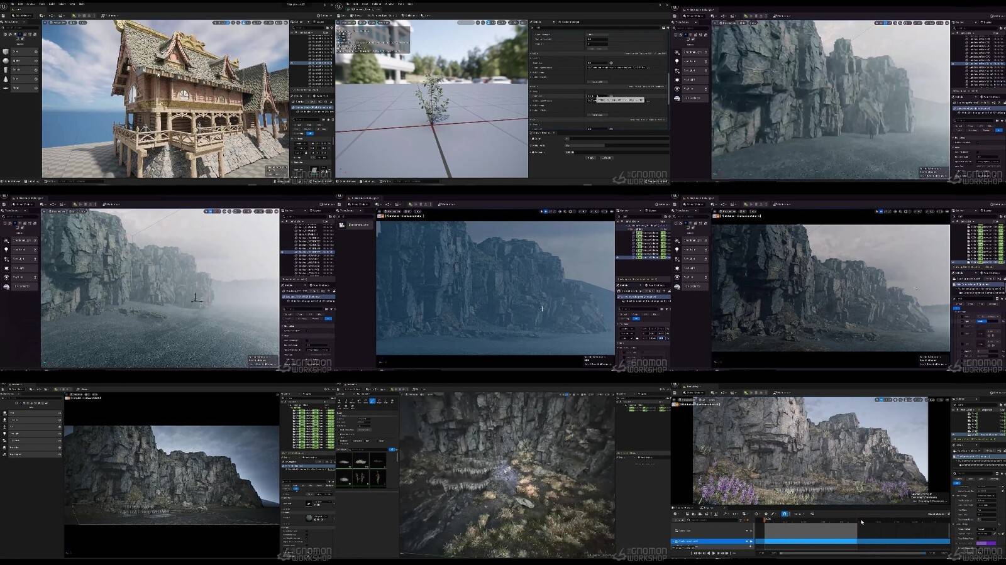This screenshot has width=1006, height=565.
Task: Open the Details tab in the top-left editor
Action: coord(297,96)
